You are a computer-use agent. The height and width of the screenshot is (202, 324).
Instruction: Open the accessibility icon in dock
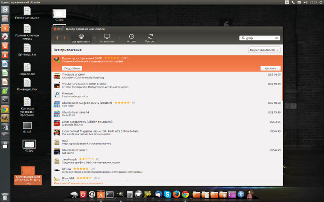tap(241, 194)
